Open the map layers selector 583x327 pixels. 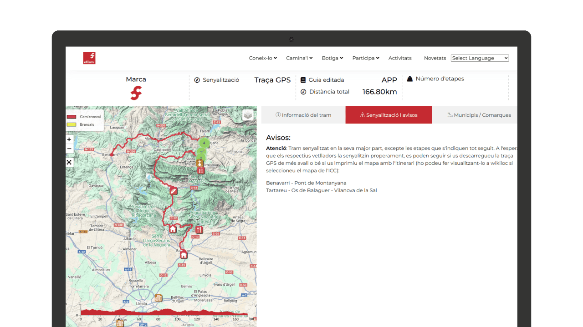point(248,115)
